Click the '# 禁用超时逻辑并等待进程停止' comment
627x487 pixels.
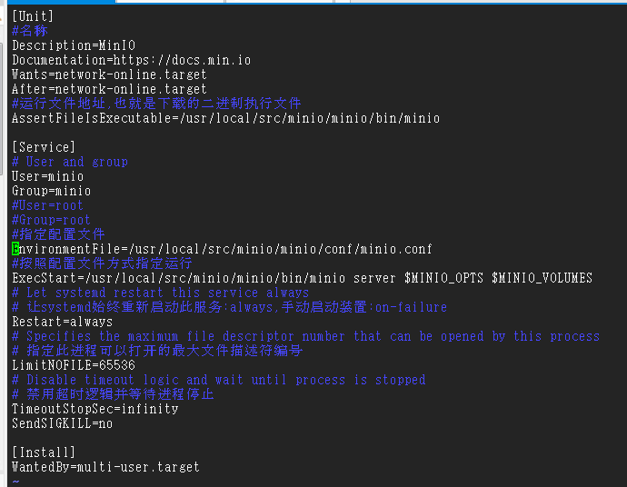point(114,393)
